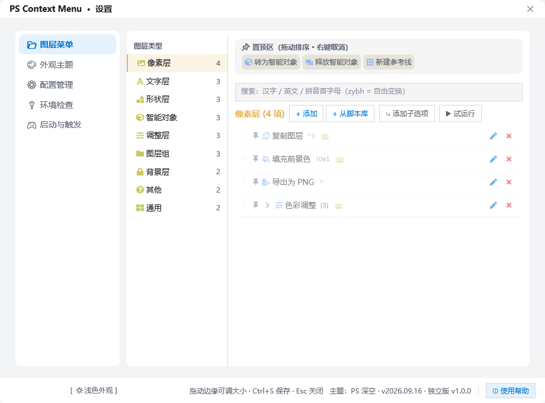Screen dimensions: 545x403
Task: Open the 图层菜单 sidebar section
Action: (x=68, y=44)
